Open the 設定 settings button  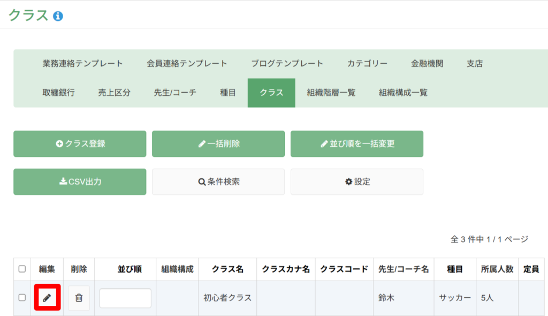tap(357, 182)
